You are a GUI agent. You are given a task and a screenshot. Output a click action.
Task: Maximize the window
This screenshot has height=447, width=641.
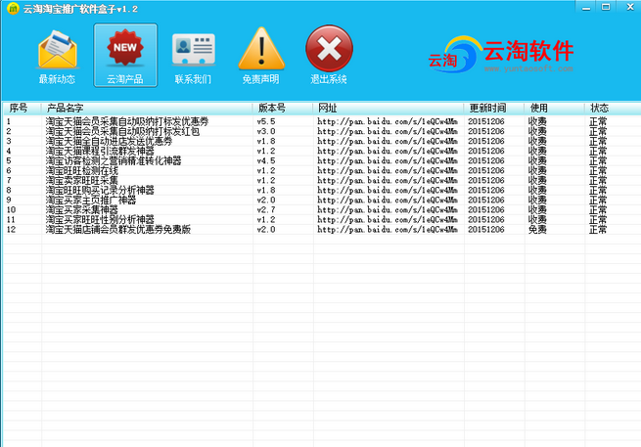pos(606,8)
